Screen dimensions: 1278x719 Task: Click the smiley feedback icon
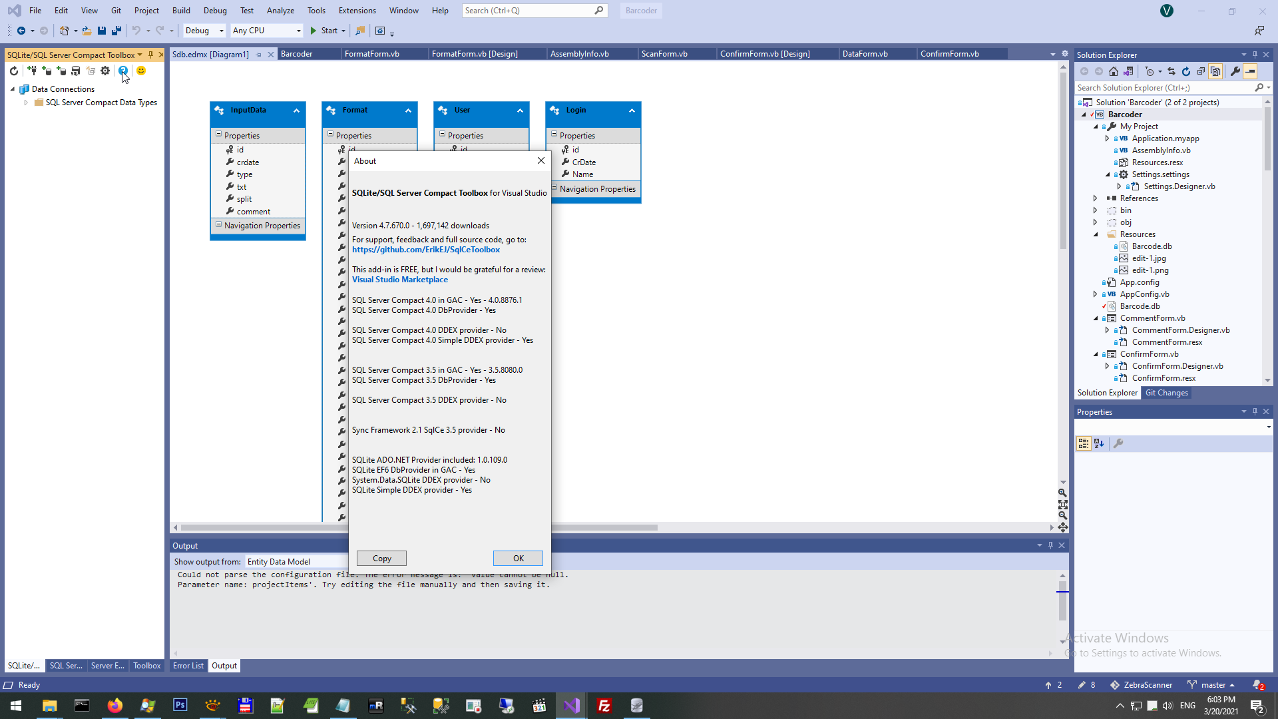[x=141, y=71]
